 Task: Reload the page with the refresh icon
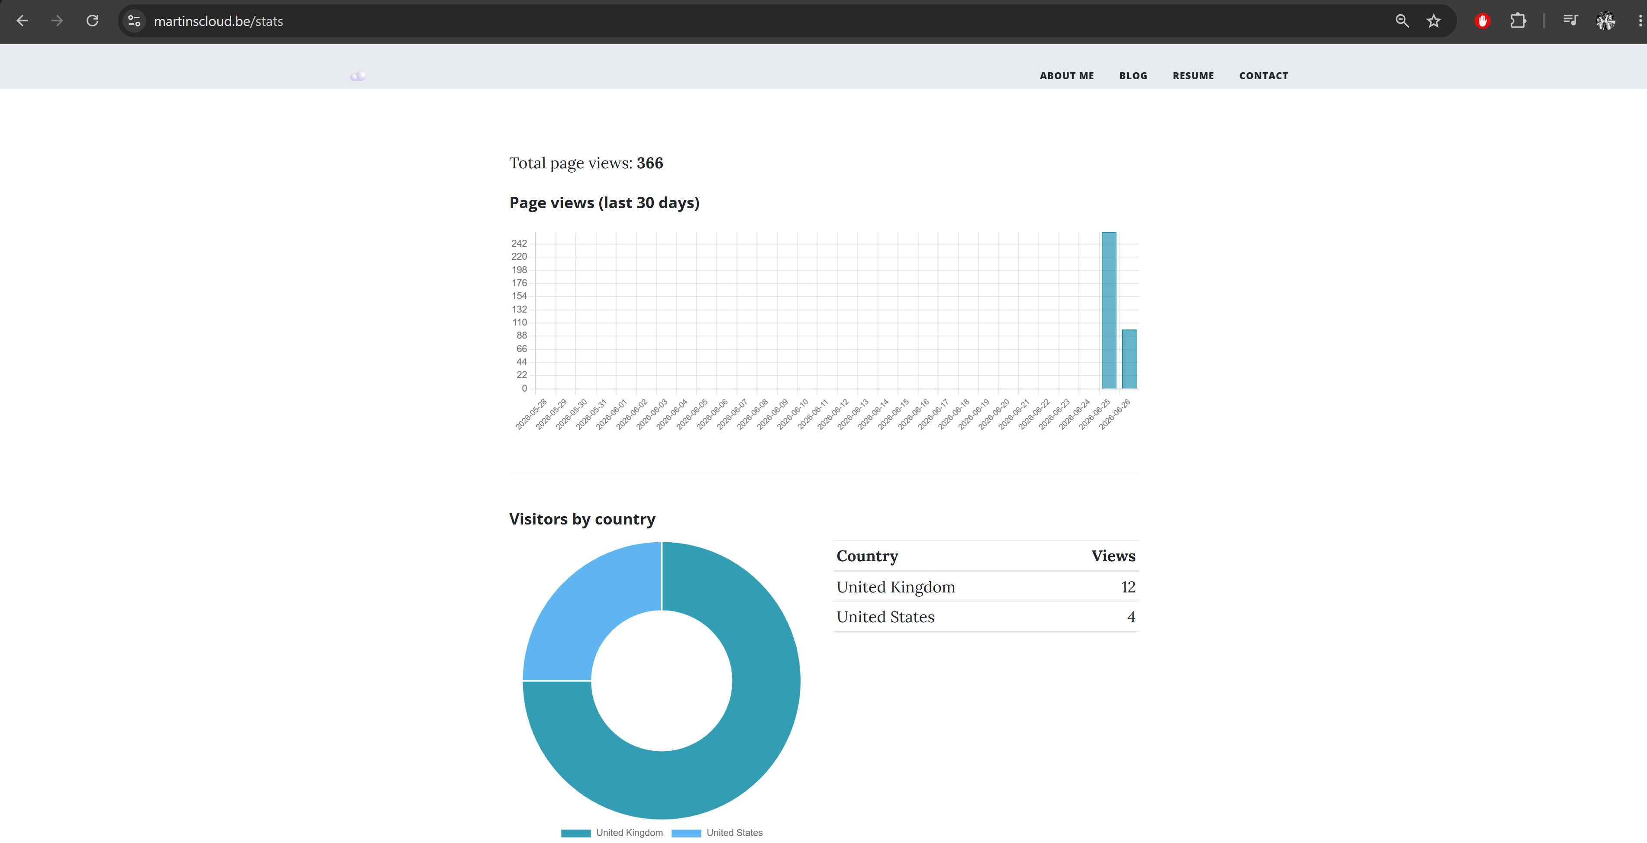point(93,21)
